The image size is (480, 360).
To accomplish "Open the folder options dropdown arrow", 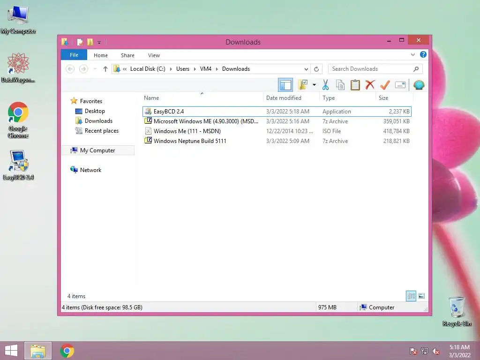I will click(x=314, y=85).
